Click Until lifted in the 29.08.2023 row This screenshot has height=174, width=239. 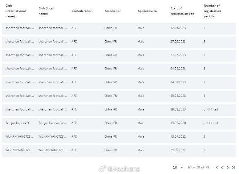coord(211,109)
